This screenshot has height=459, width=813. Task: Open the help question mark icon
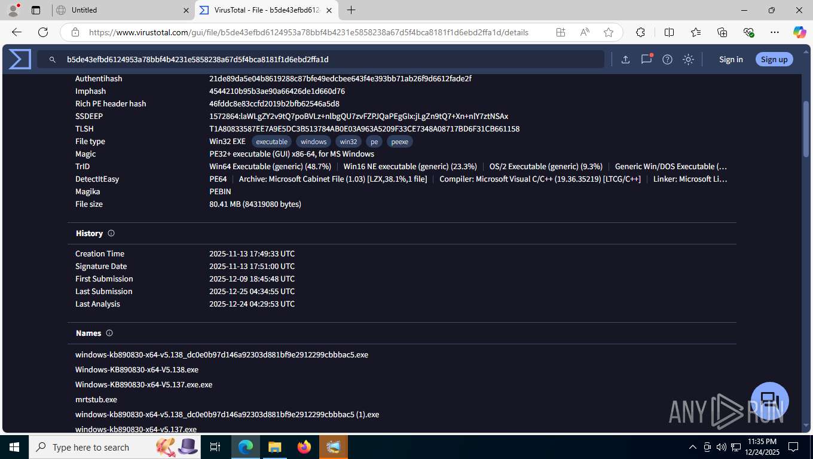(x=667, y=59)
